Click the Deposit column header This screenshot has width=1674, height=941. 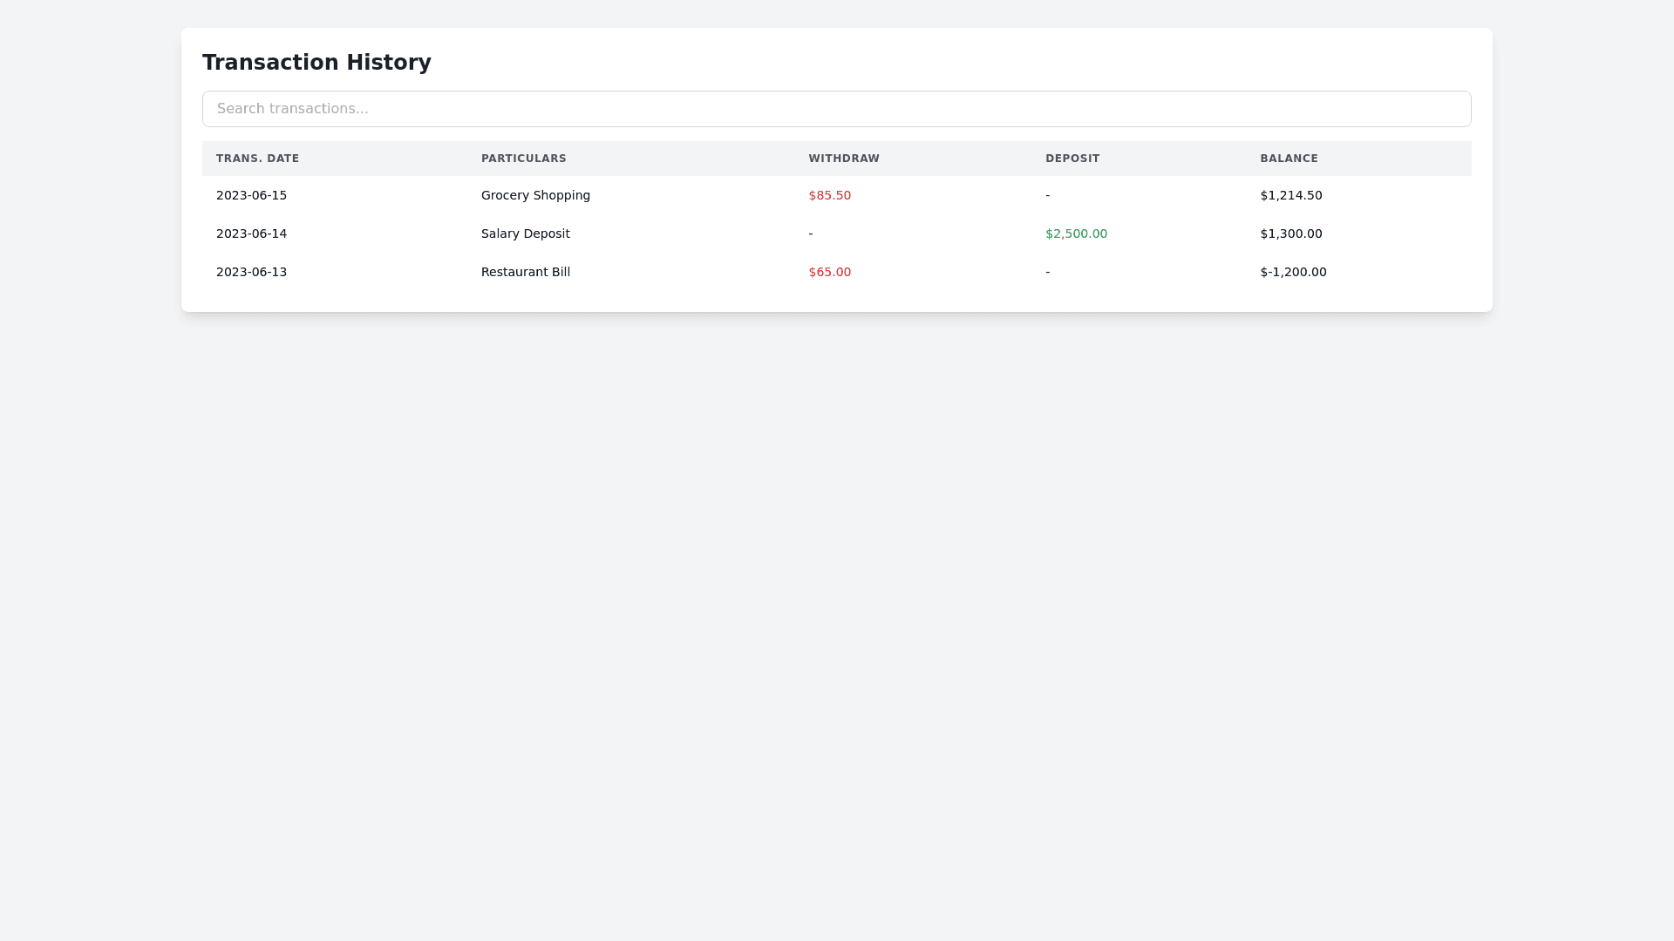click(x=1072, y=159)
